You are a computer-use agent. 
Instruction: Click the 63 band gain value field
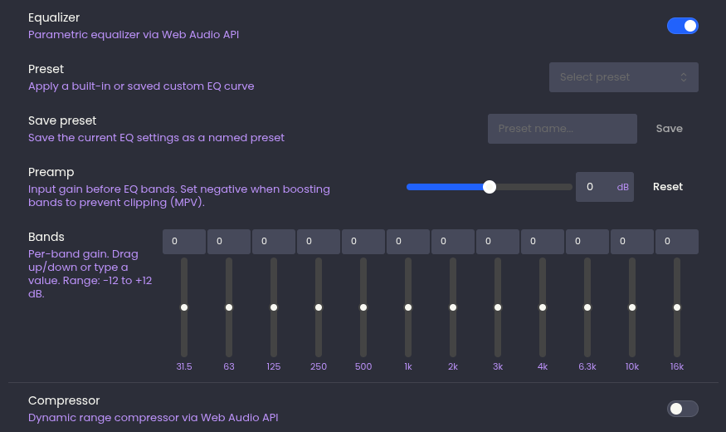click(229, 242)
